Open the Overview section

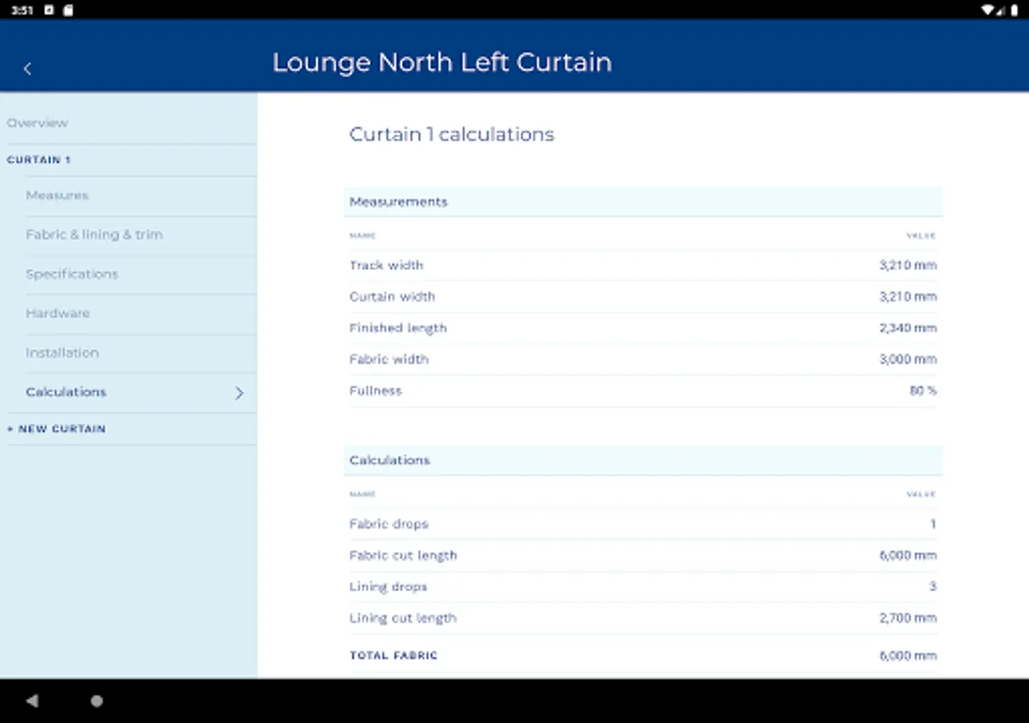(38, 123)
